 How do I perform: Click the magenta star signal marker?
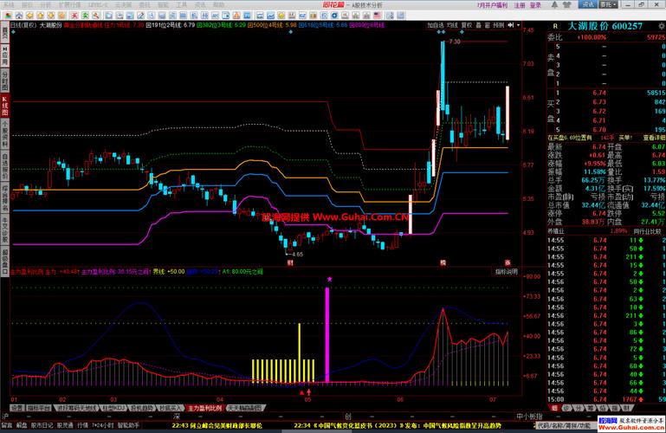pyautogui.click(x=330, y=279)
